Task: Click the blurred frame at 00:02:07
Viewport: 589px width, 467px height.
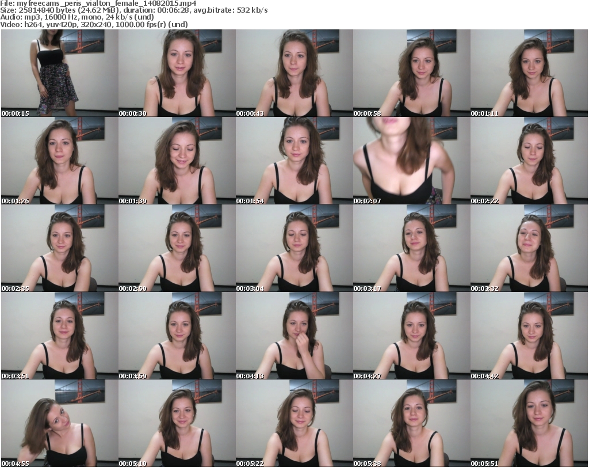Action: click(412, 161)
